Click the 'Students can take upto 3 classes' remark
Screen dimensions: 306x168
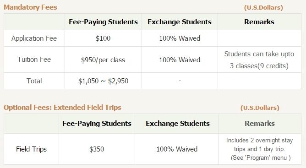click(259, 60)
